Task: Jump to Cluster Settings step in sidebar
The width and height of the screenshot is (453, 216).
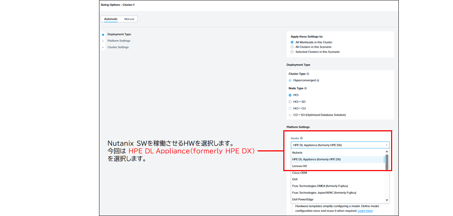Action: (x=118, y=47)
